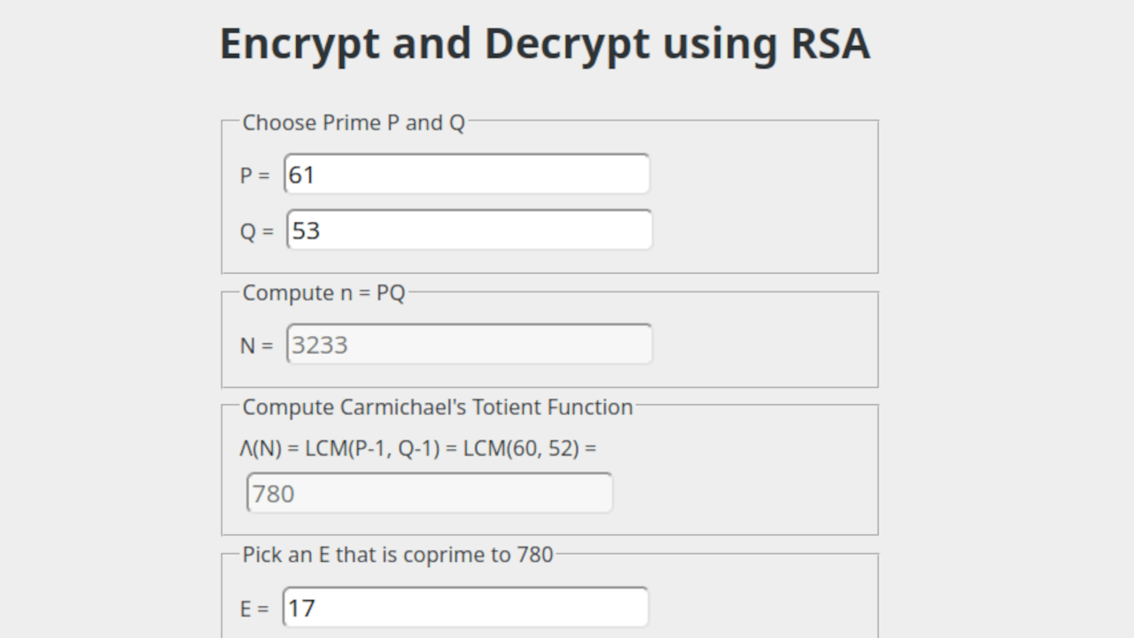Click the "Pick an E that is coprime to 780" heading
This screenshot has width=1134, height=638.
pos(398,554)
